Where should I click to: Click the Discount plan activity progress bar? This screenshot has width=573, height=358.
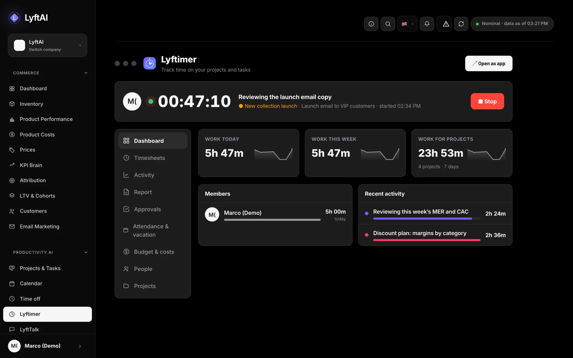427,240
